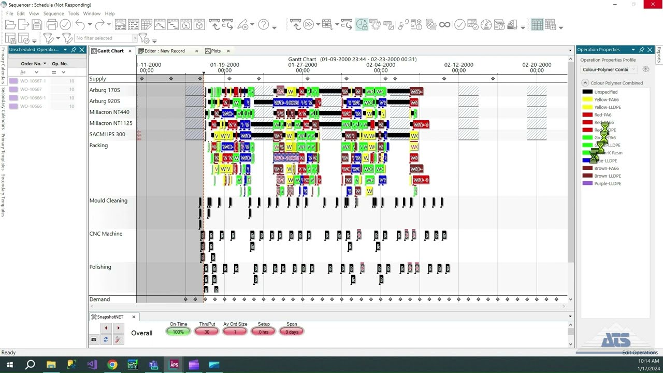Open the Reports side panel tab

click(659, 55)
